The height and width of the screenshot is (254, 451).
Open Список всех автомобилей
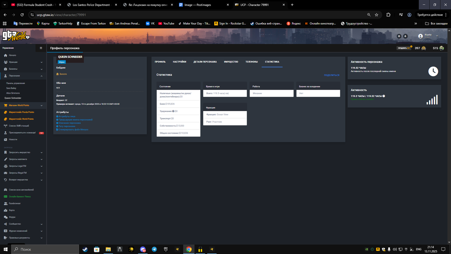click(x=21, y=190)
